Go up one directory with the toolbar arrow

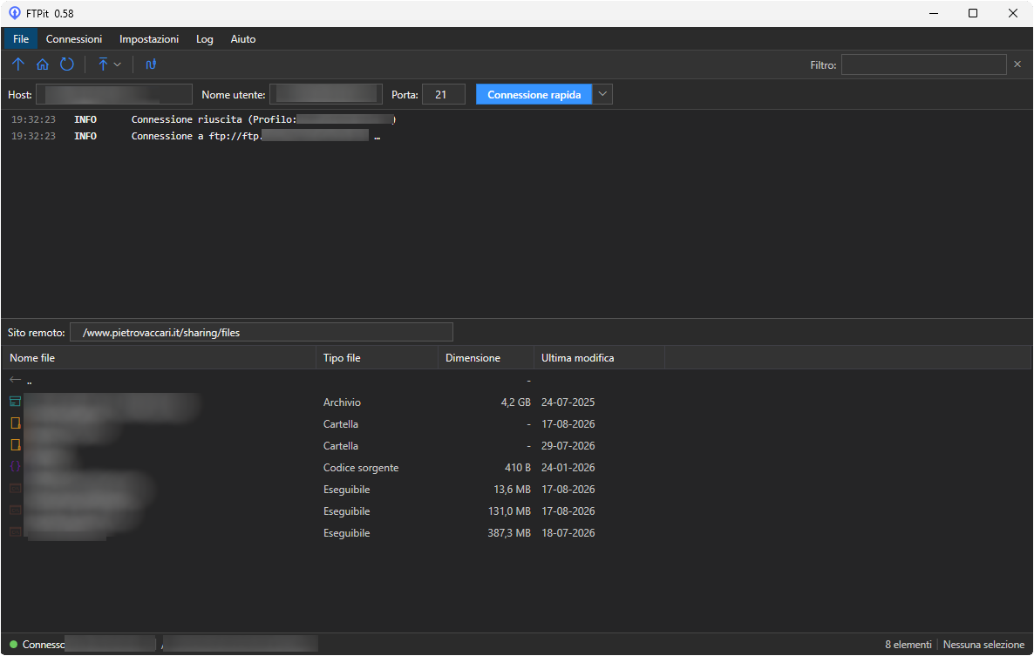[x=17, y=64]
